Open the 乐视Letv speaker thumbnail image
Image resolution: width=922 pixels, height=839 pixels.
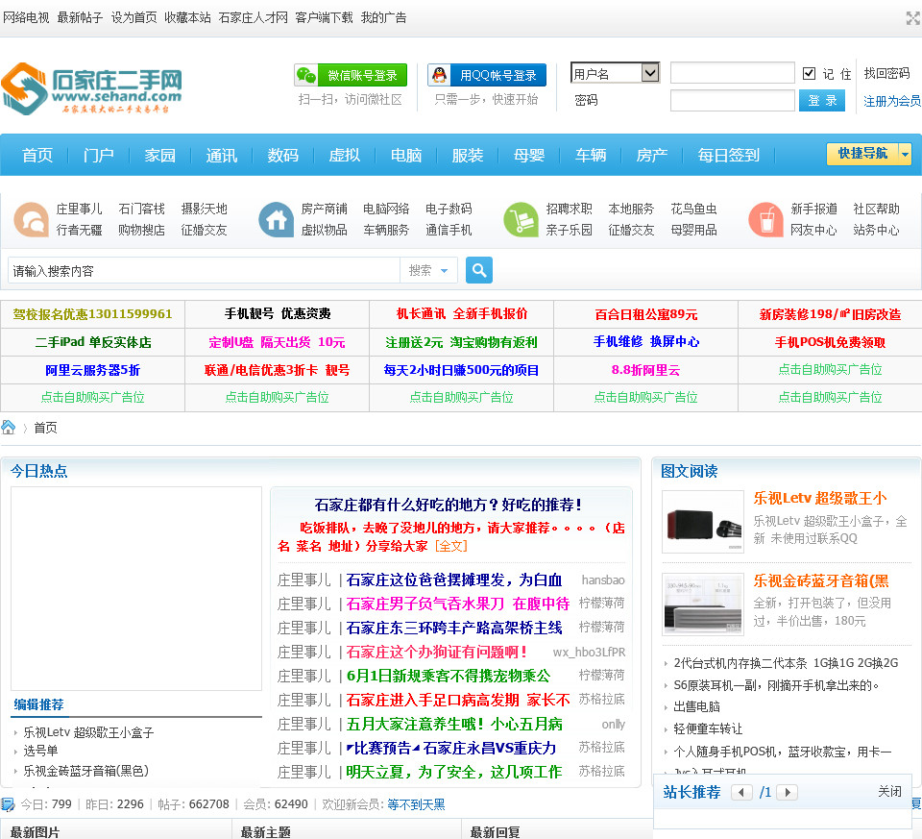coord(702,522)
